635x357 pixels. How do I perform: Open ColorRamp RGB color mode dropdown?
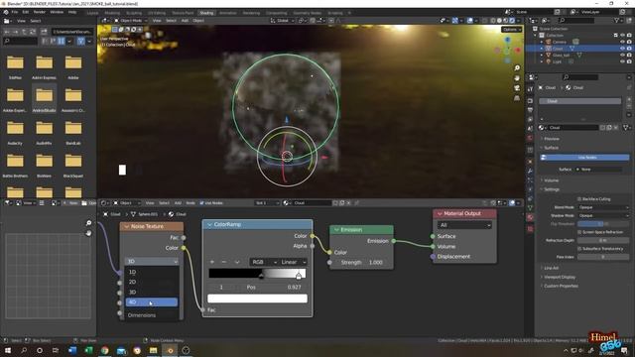tap(264, 262)
